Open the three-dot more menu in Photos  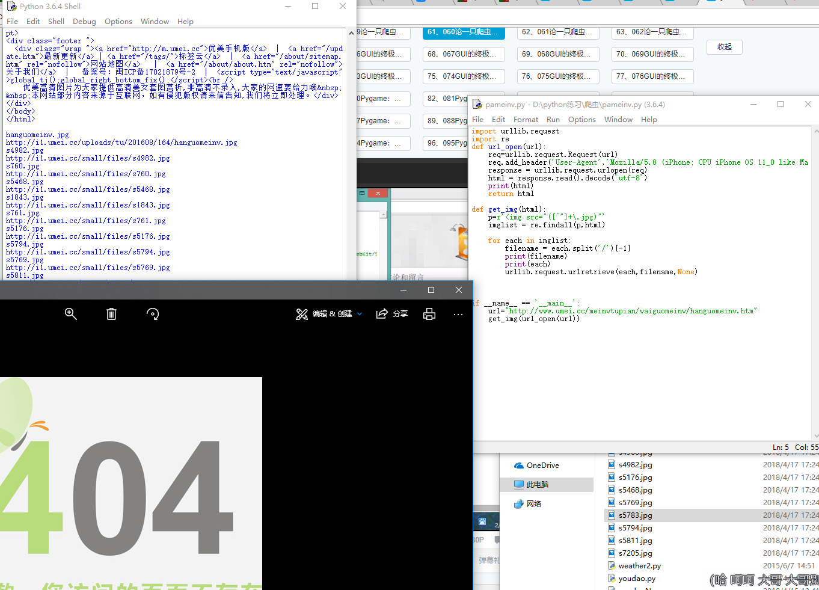pos(458,314)
